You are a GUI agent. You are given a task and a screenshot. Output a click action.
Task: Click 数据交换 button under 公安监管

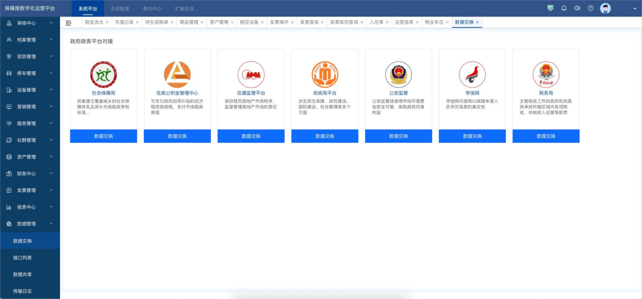pyautogui.click(x=398, y=136)
